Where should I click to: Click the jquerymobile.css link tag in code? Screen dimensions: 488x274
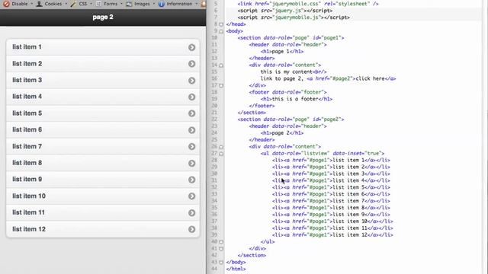tap(308, 4)
